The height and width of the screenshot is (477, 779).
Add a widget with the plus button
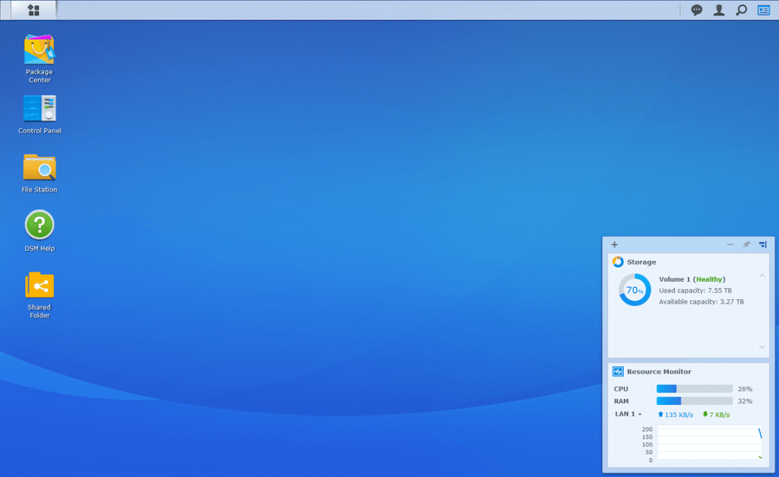click(x=615, y=245)
